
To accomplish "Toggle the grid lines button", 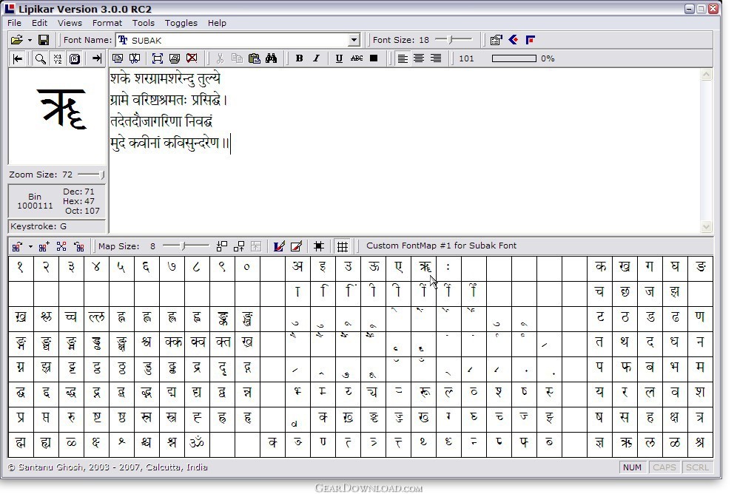I will pyautogui.click(x=343, y=246).
